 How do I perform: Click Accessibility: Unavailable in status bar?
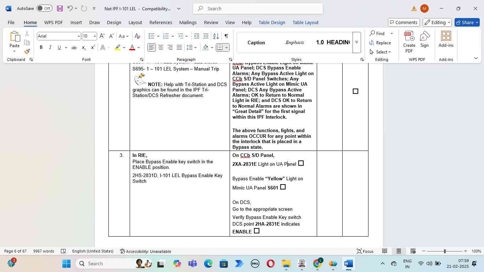(146, 251)
